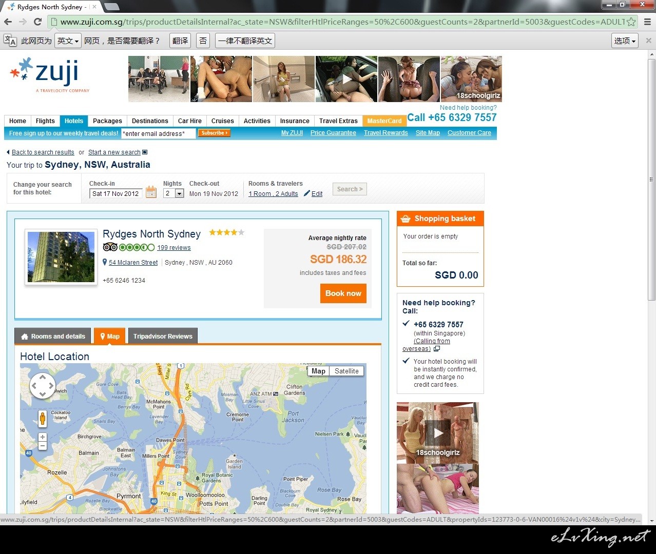The height and width of the screenshot is (554, 656).
Task: Click the Search button
Action: [350, 189]
